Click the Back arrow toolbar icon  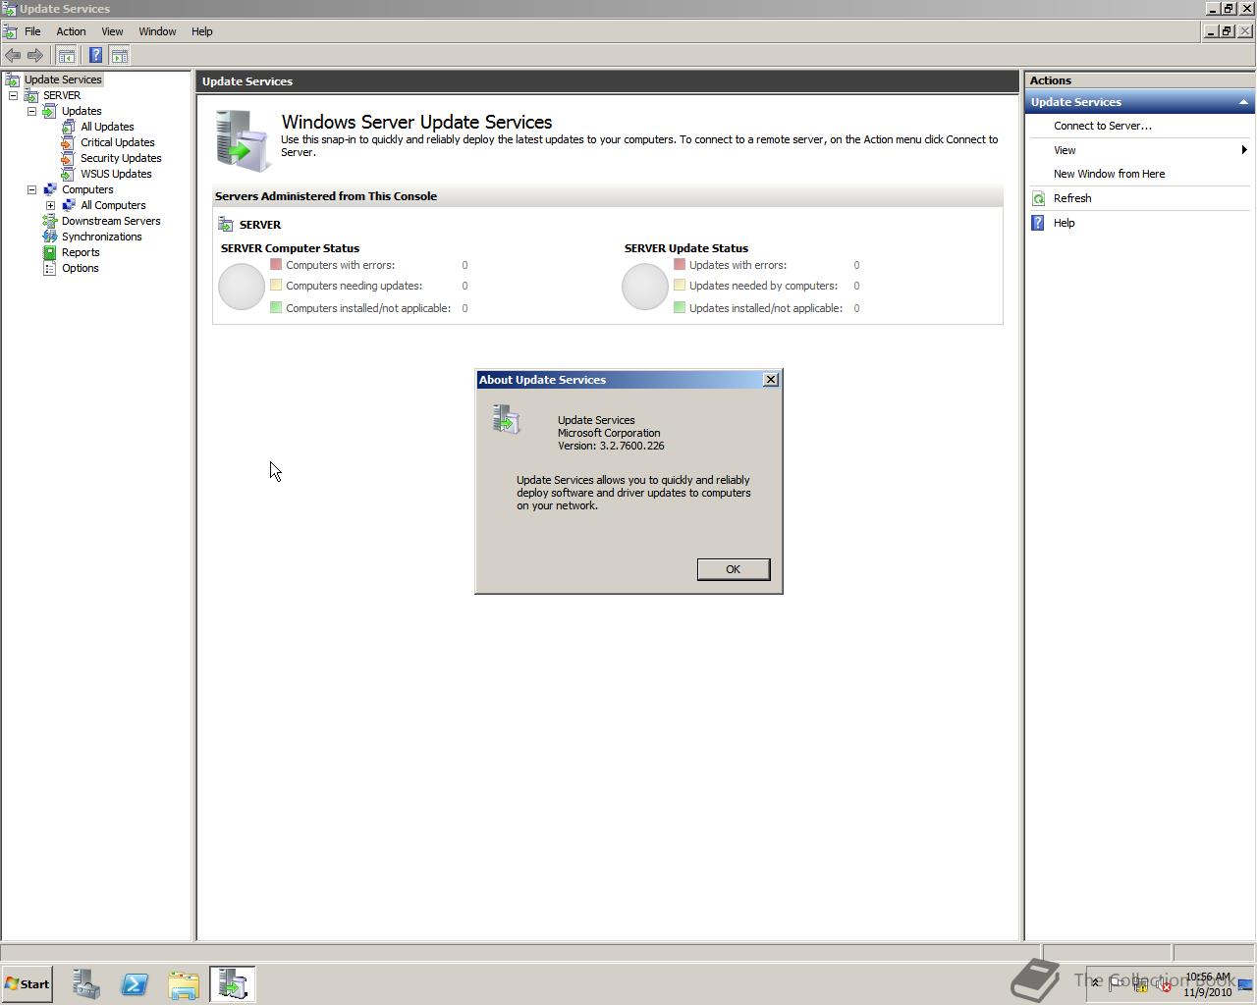[13, 56]
